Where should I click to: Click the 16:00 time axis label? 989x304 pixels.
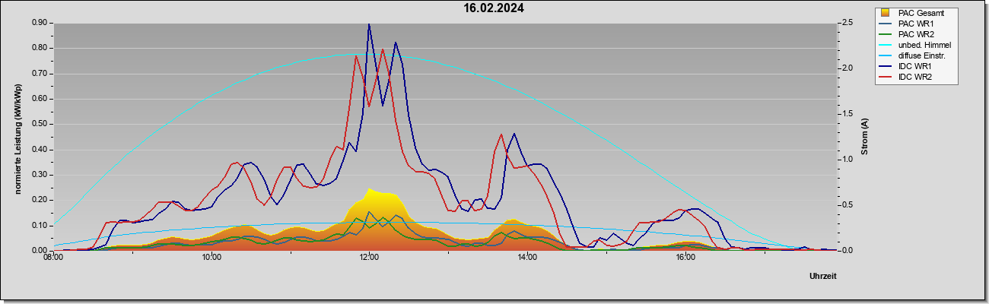[685, 258]
